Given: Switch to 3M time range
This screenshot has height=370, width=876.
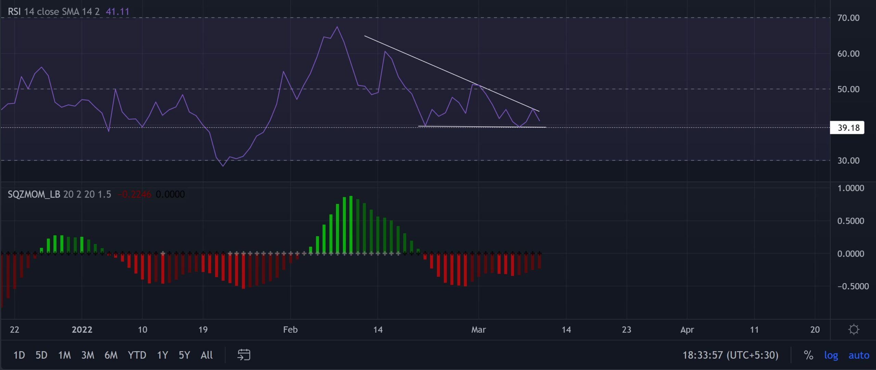Looking at the screenshot, I should pyautogui.click(x=88, y=355).
